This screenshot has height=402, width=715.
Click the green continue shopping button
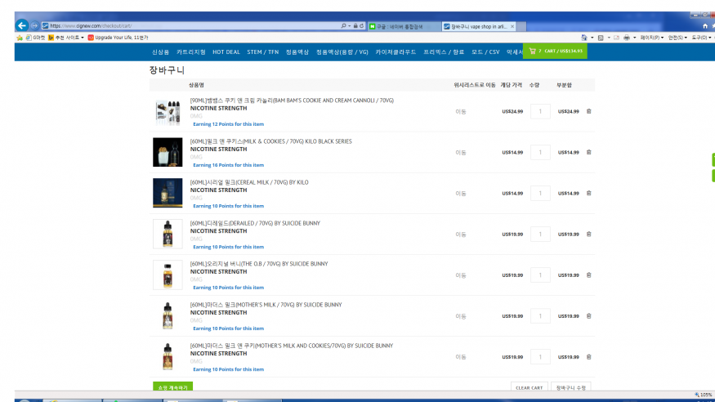pyautogui.click(x=172, y=387)
